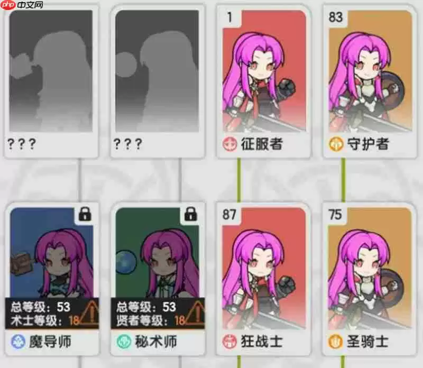
Task: Click the second unknown ??? silhouette card
Action: pyautogui.click(x=158, y=81)
